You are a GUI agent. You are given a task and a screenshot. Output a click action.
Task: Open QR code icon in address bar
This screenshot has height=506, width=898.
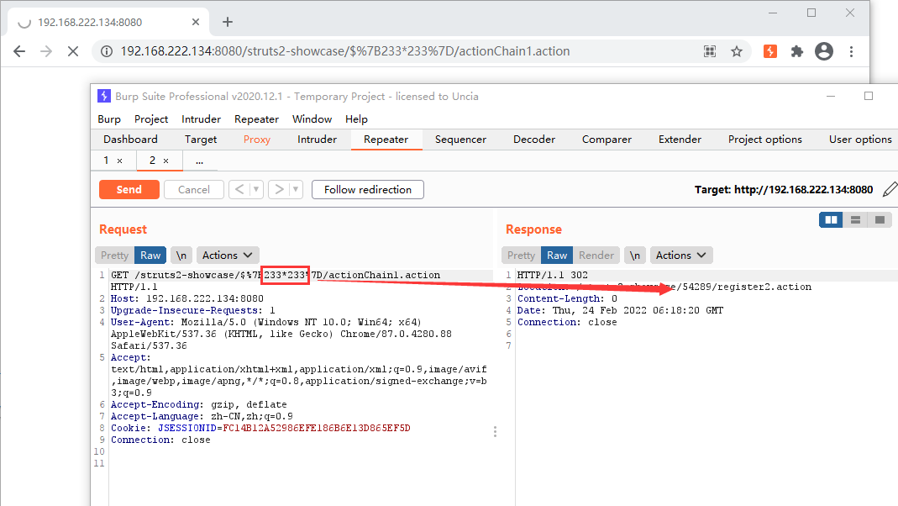(710, 51)
